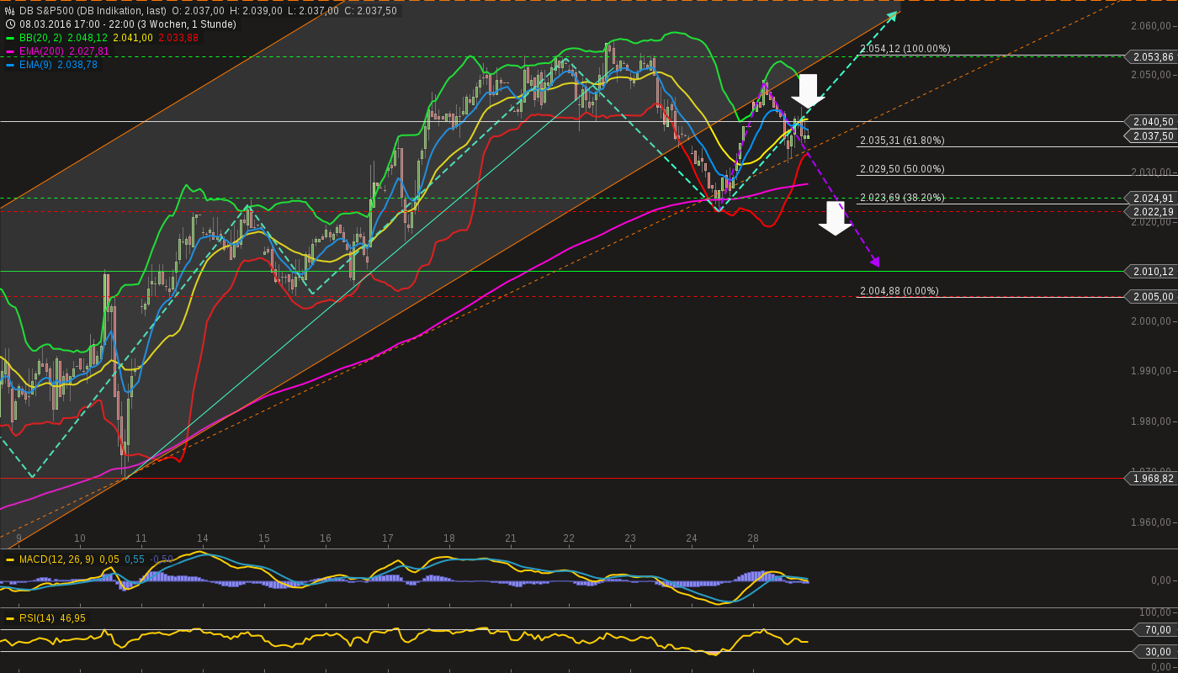Click the date axis label '28'
The image size is (1178, 673).
[753, 538]
